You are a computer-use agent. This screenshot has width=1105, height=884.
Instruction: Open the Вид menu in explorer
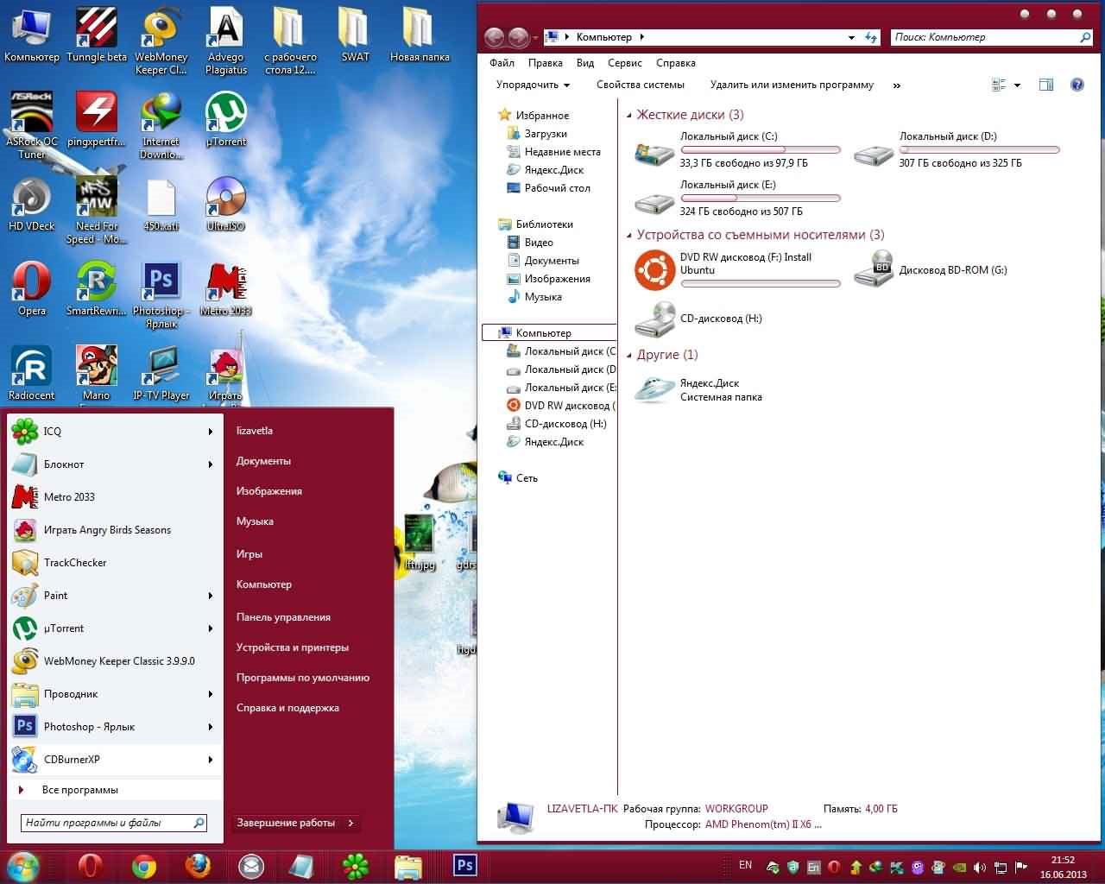[x=585, y=63]
